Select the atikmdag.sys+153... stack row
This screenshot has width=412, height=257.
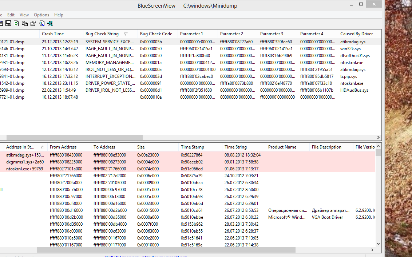point(187,155)
